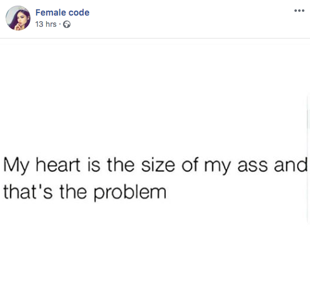Click the word "size" in the quote
The image size is (310, 282).
coord(158,165)
